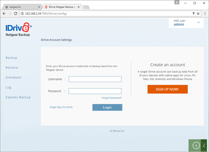Reload the page with refresh icon
Image resolution: width=209 pixels, height=152 pixels.
(x=16, y=13)
